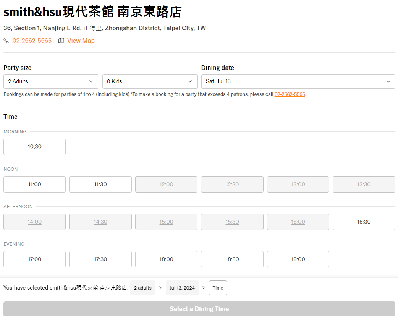Viewport: 398px width, 316px height.
Task: Click the Select a Dining Time button
Action: click(x=199, y=309)
